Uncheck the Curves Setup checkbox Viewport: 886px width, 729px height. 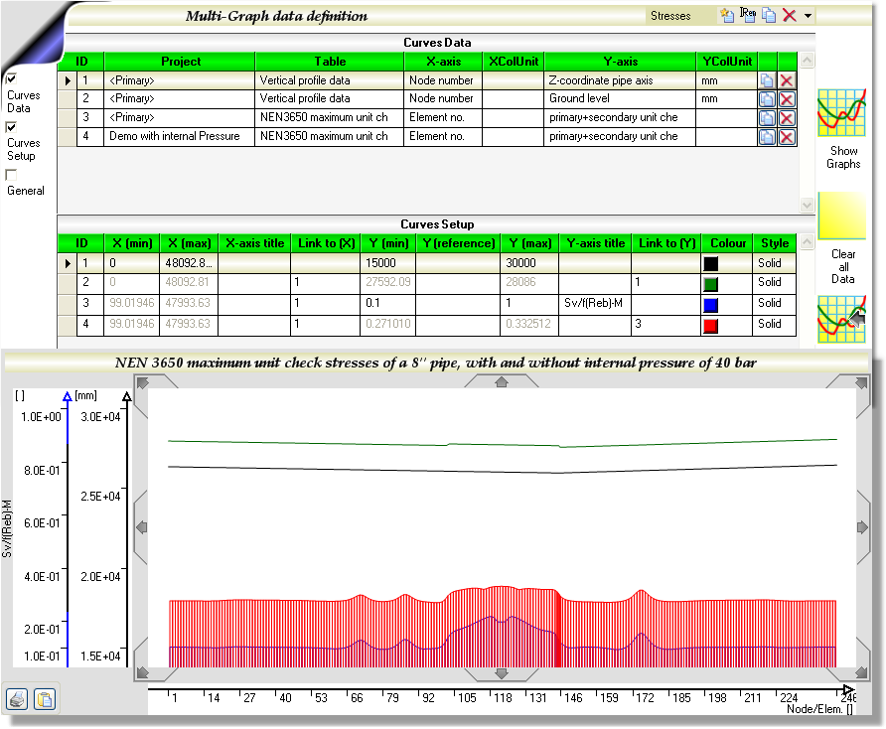pos(12,127)
